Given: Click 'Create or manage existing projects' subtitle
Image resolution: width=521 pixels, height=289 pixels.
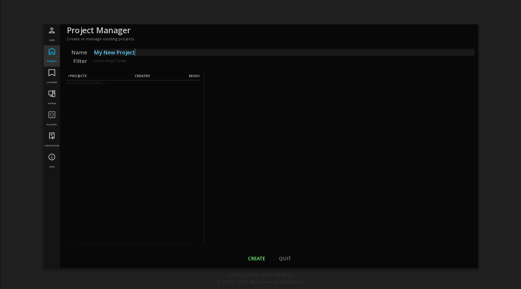Looking at the screenshot, I should click(x=100, y=39).
